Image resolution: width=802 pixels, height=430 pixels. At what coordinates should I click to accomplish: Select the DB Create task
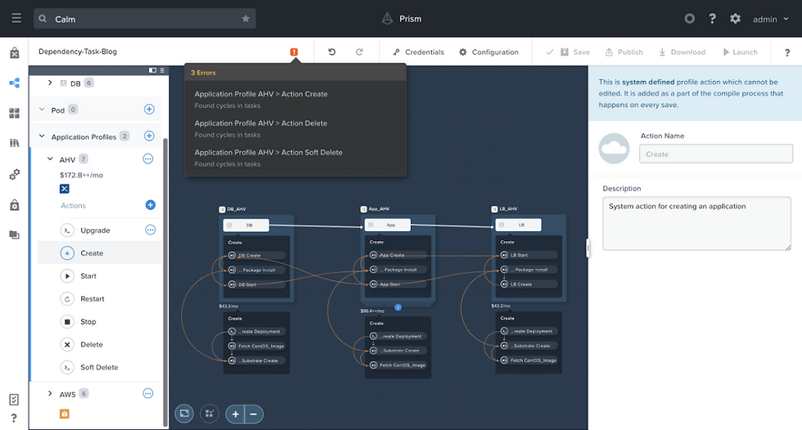click(x=256, y=255)
